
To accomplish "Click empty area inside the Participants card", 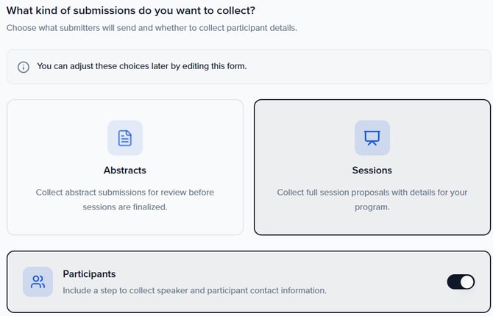I will (x=383, y=281).
